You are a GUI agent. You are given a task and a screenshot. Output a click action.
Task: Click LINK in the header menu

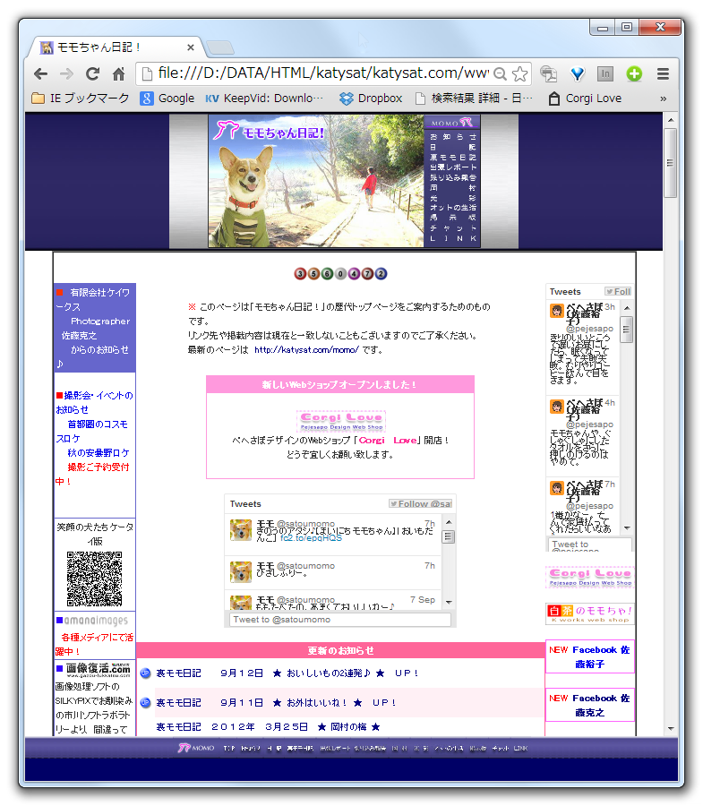point(453,238)
